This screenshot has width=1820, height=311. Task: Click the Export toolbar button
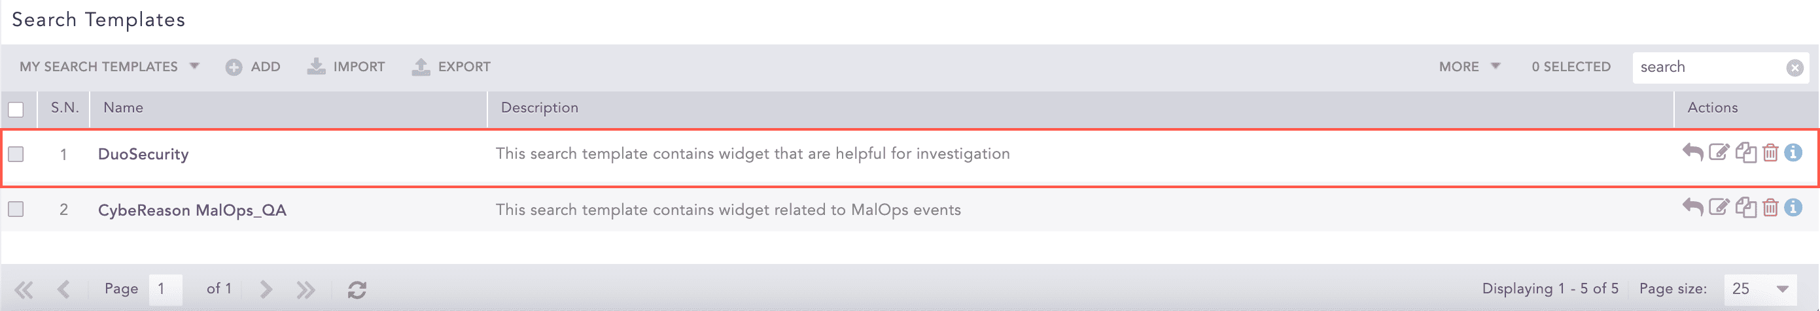(451, 66)
